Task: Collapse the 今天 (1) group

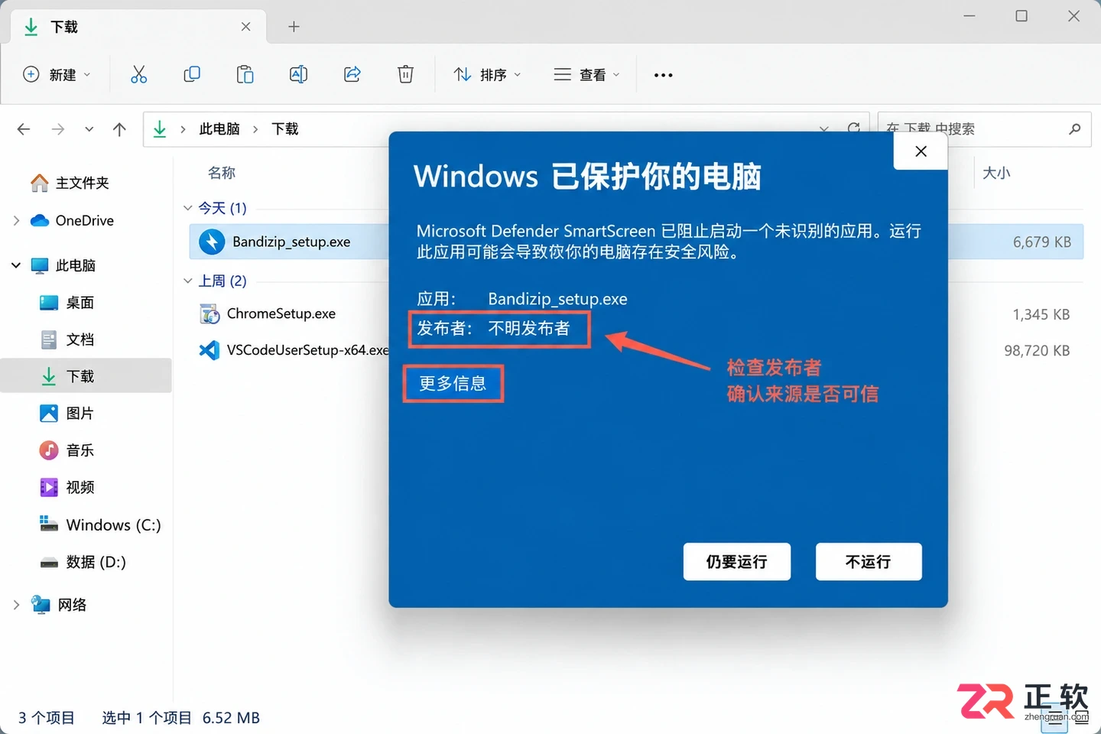Action: tap(188, 208)
